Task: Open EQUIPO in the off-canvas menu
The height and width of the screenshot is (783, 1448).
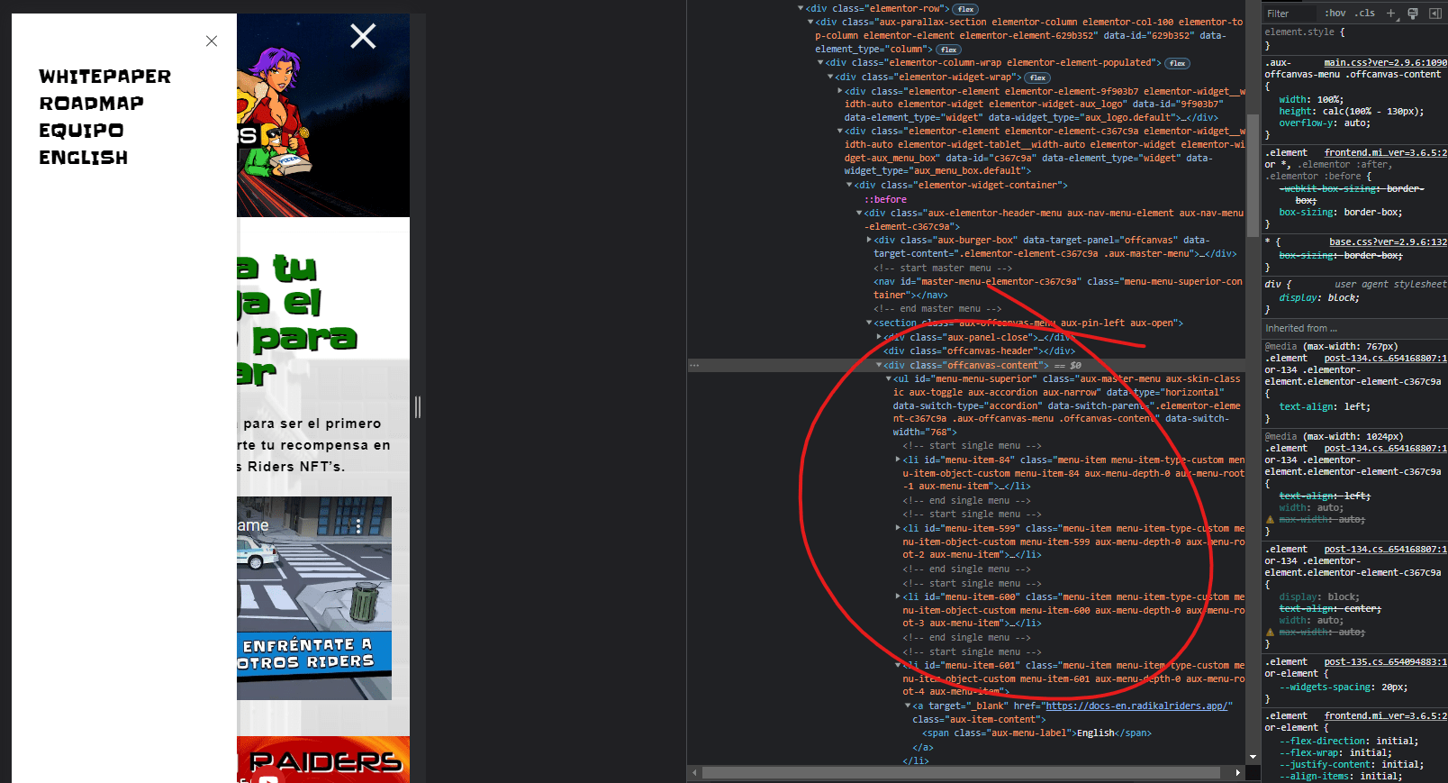Action: coord(81,131)
